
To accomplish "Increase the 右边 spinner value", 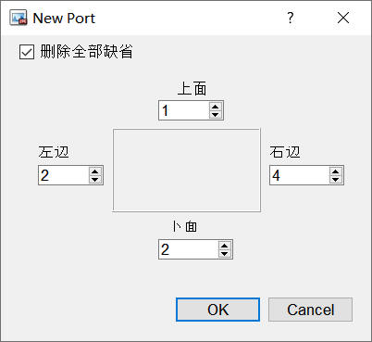I will tap(335, 171).
